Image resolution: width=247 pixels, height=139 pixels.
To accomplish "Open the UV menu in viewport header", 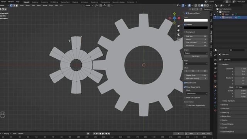I will coord(61,5).
